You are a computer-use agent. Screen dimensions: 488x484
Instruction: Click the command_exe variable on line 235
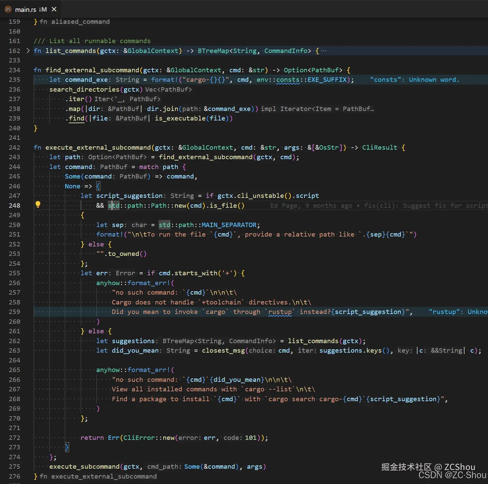pos(86,80)
